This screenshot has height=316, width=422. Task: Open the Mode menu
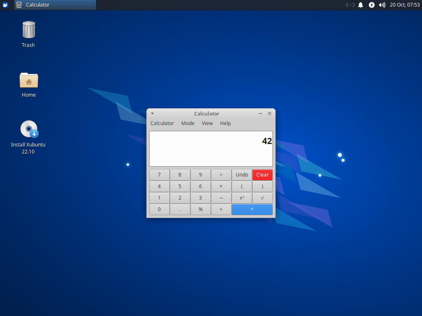pos(188,123)
